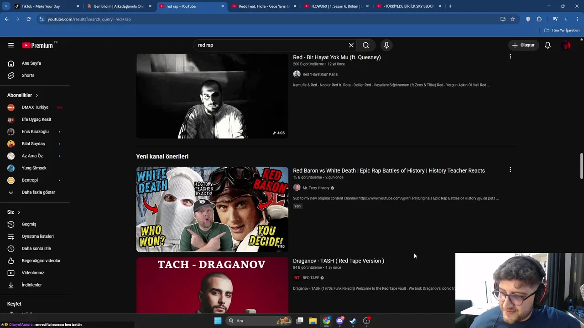This screenshot has width=584, height=328.
Task: Open OBS Studio from the taskbar
Action: (x=366, y=321)
